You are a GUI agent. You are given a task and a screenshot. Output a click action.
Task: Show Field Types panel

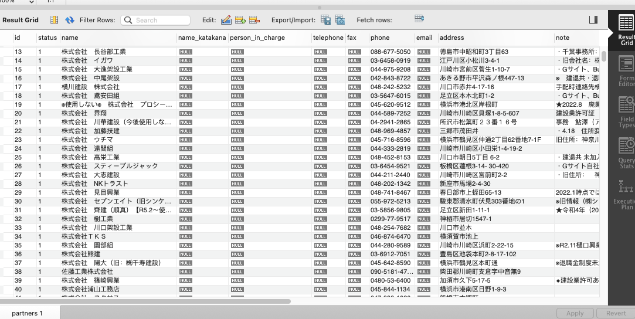tap(626, 112)
